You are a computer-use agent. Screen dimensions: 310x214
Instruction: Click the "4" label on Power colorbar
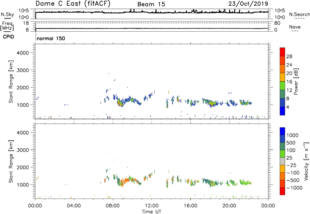[288, 107]
